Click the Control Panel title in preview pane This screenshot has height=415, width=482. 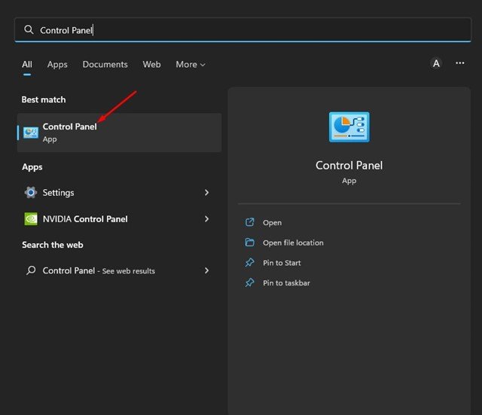349,166
